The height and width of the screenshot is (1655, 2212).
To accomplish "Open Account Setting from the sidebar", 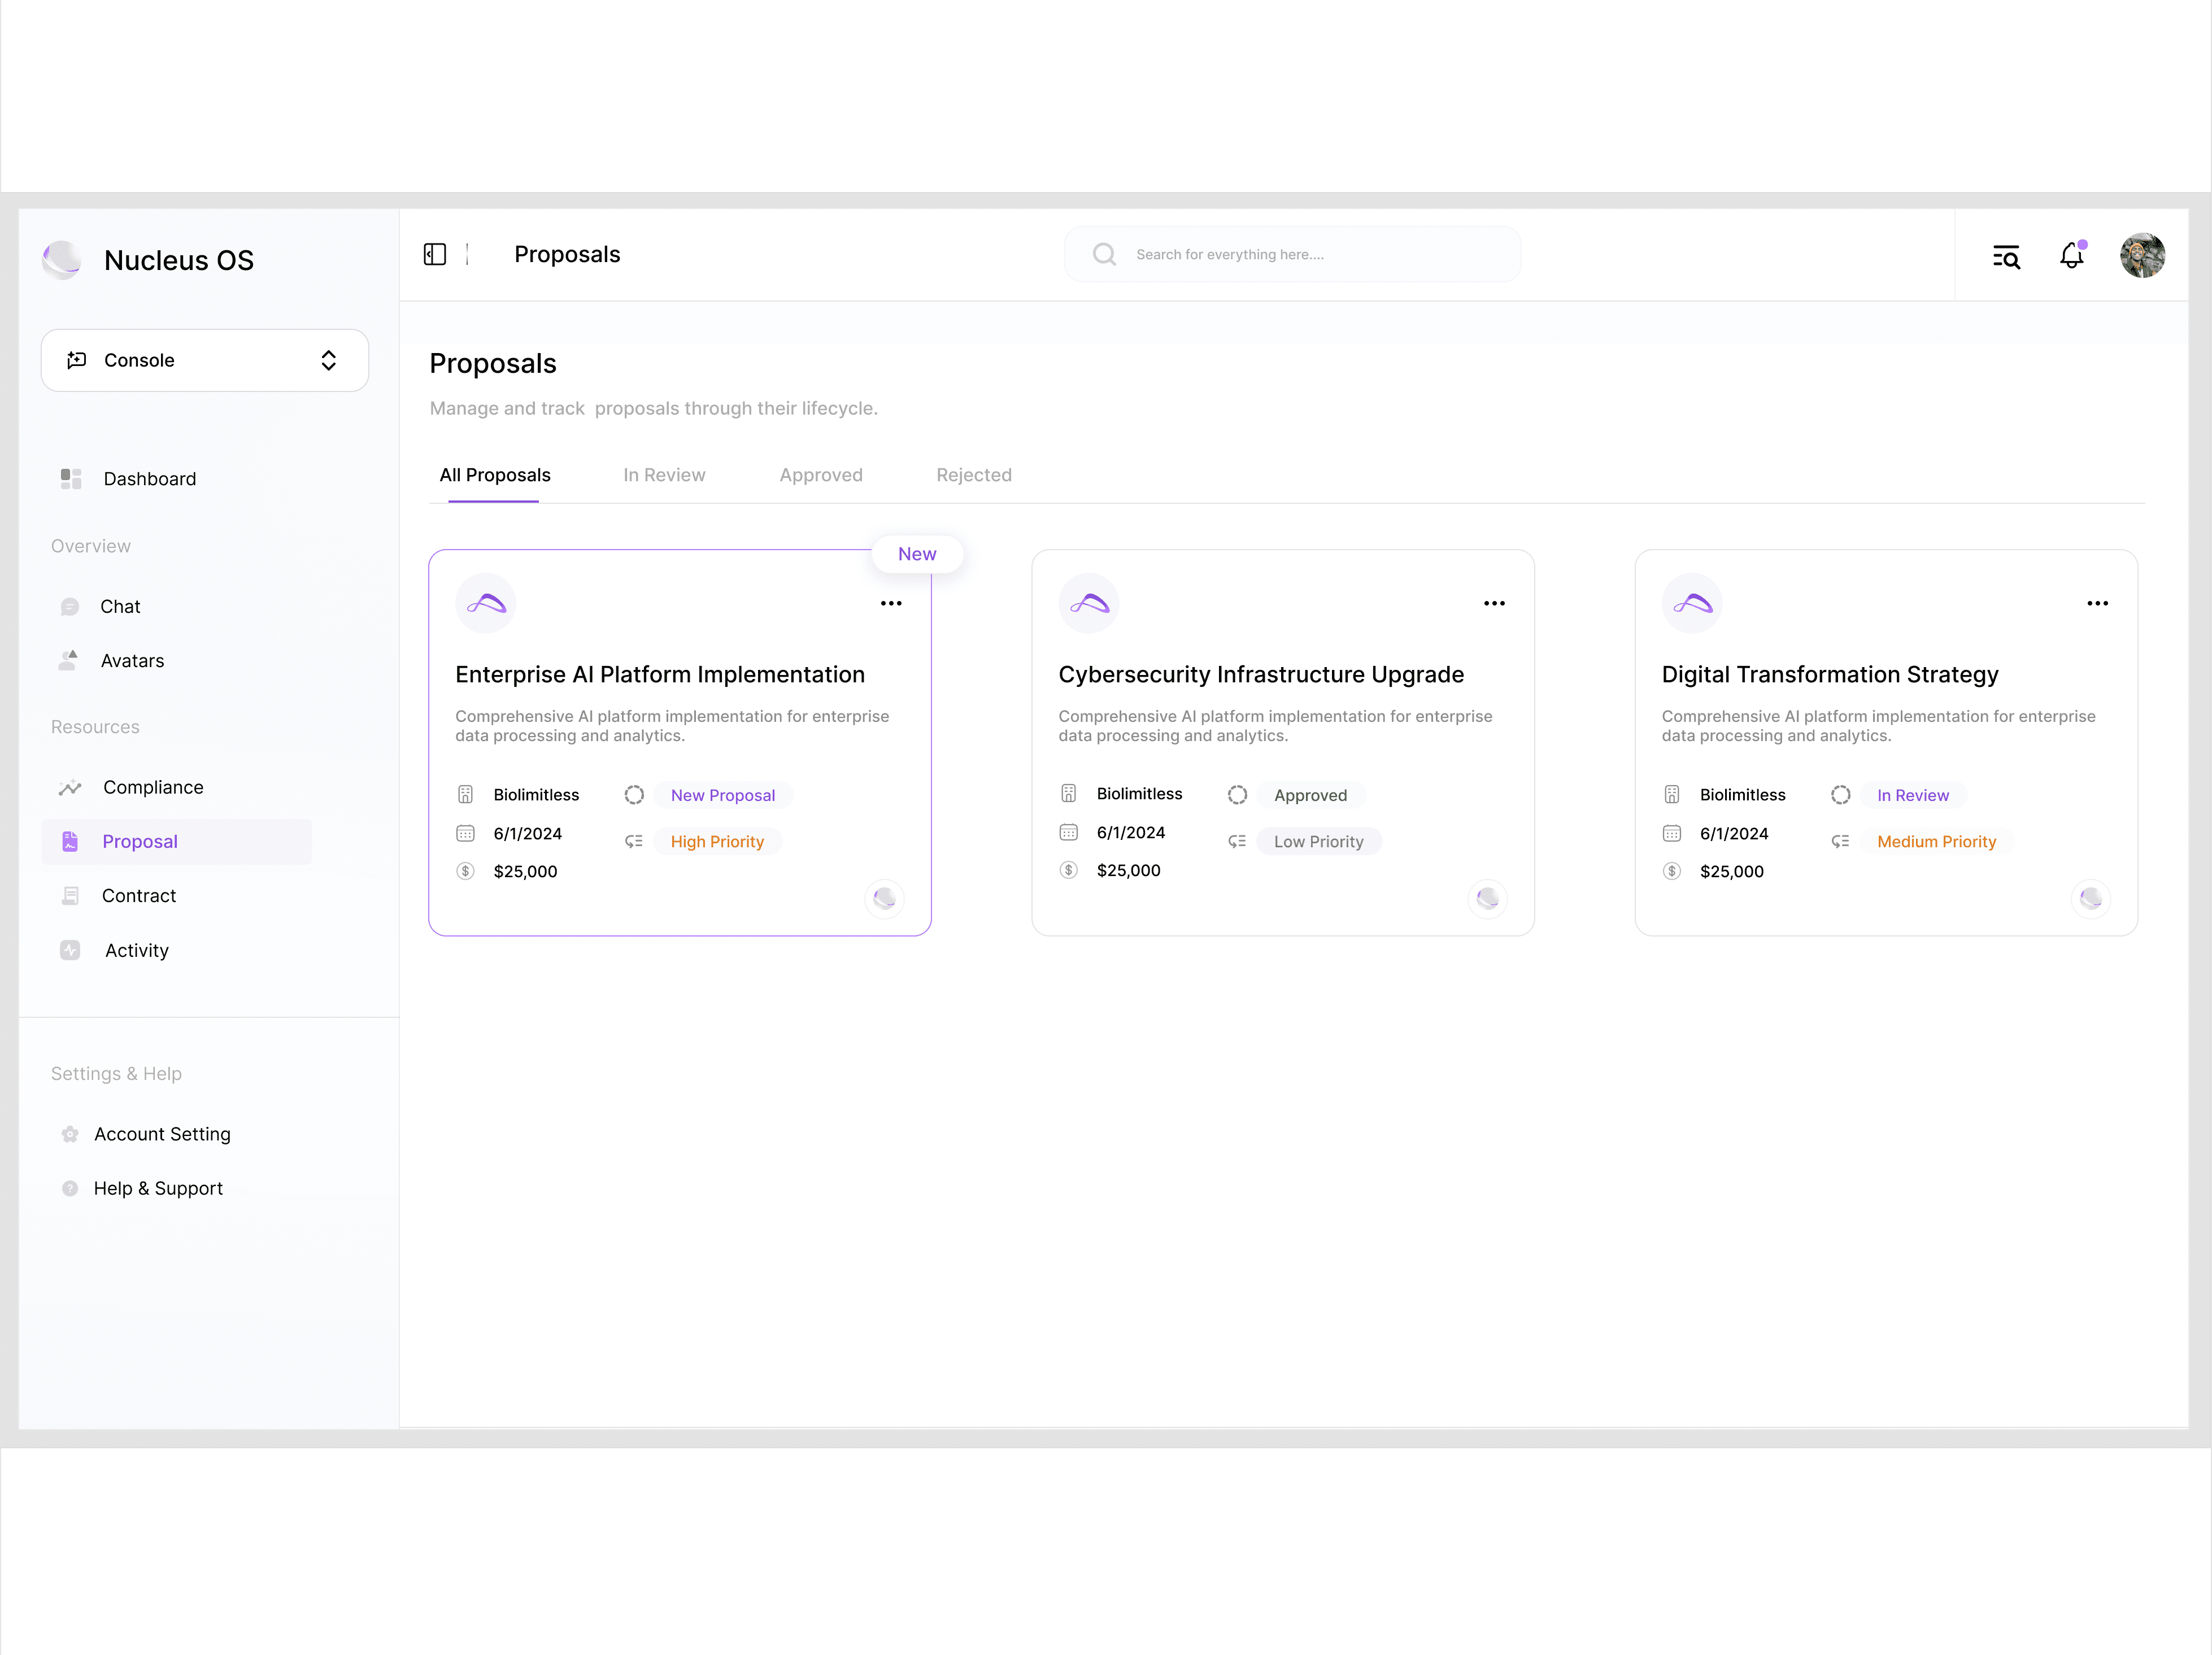I will (162, 1134).
